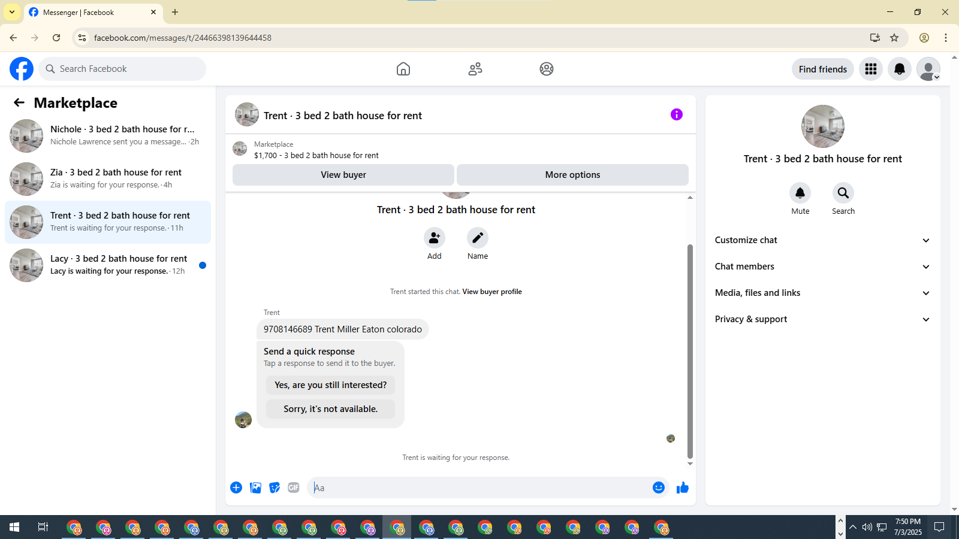Open Task View on the taskbar

[43, 527]
